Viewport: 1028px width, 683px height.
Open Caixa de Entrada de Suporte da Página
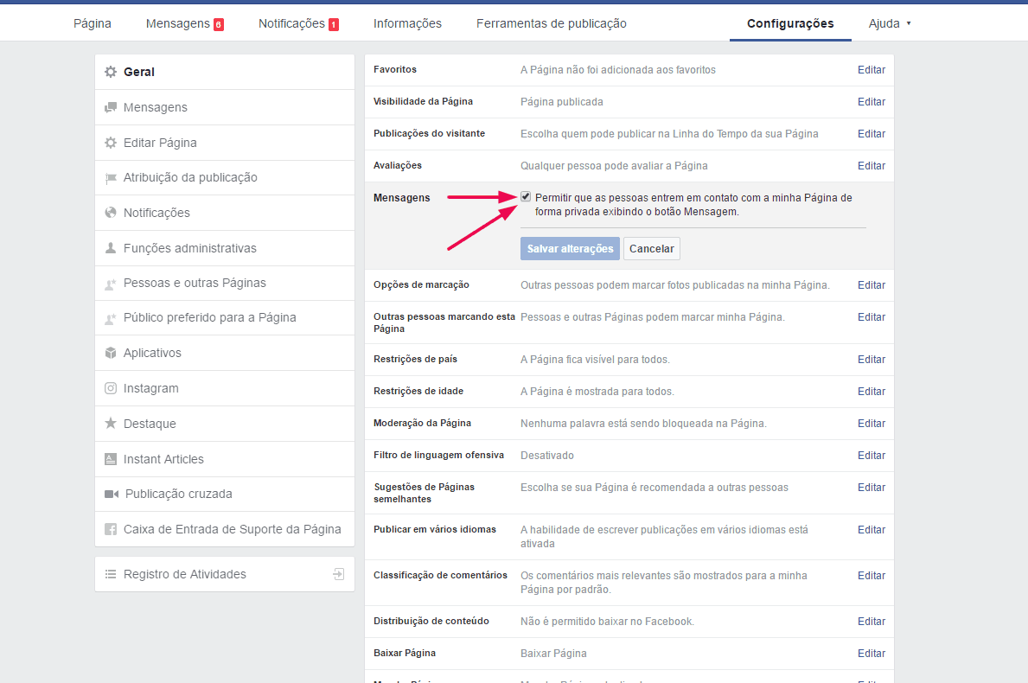225,530
